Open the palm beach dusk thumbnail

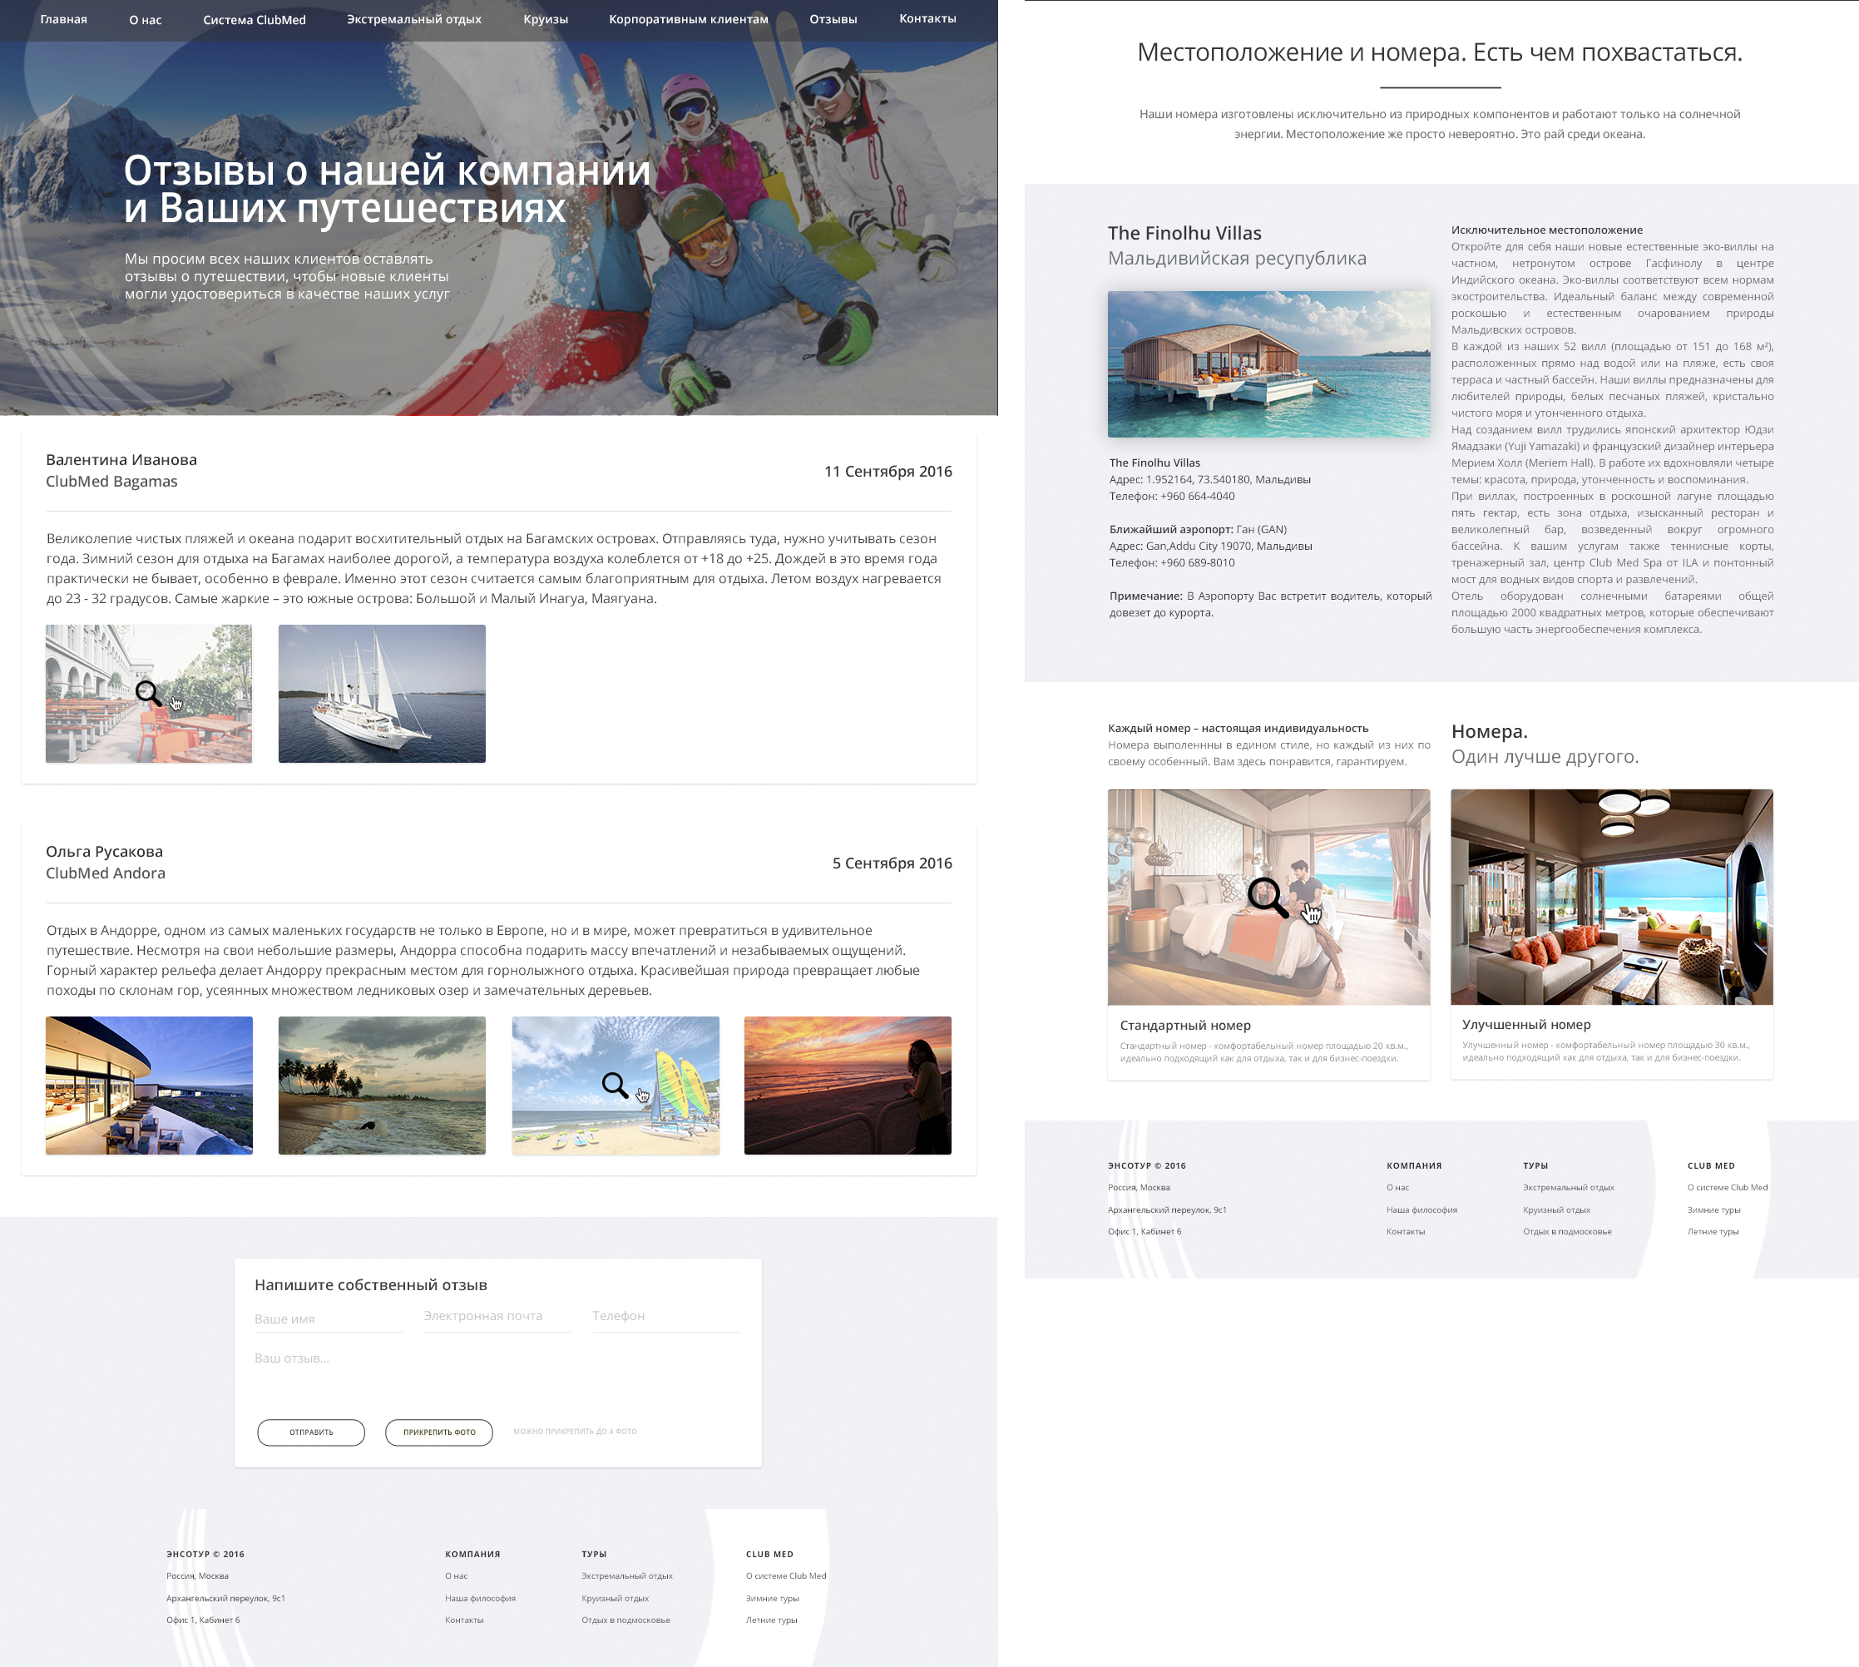click(x=382, y=1086)
